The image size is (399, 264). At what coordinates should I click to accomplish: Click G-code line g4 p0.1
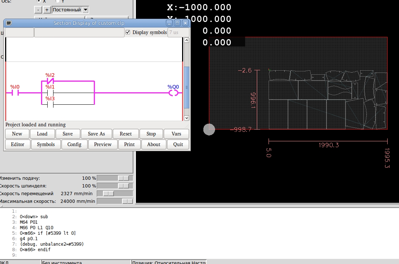[x=29, y=239]
